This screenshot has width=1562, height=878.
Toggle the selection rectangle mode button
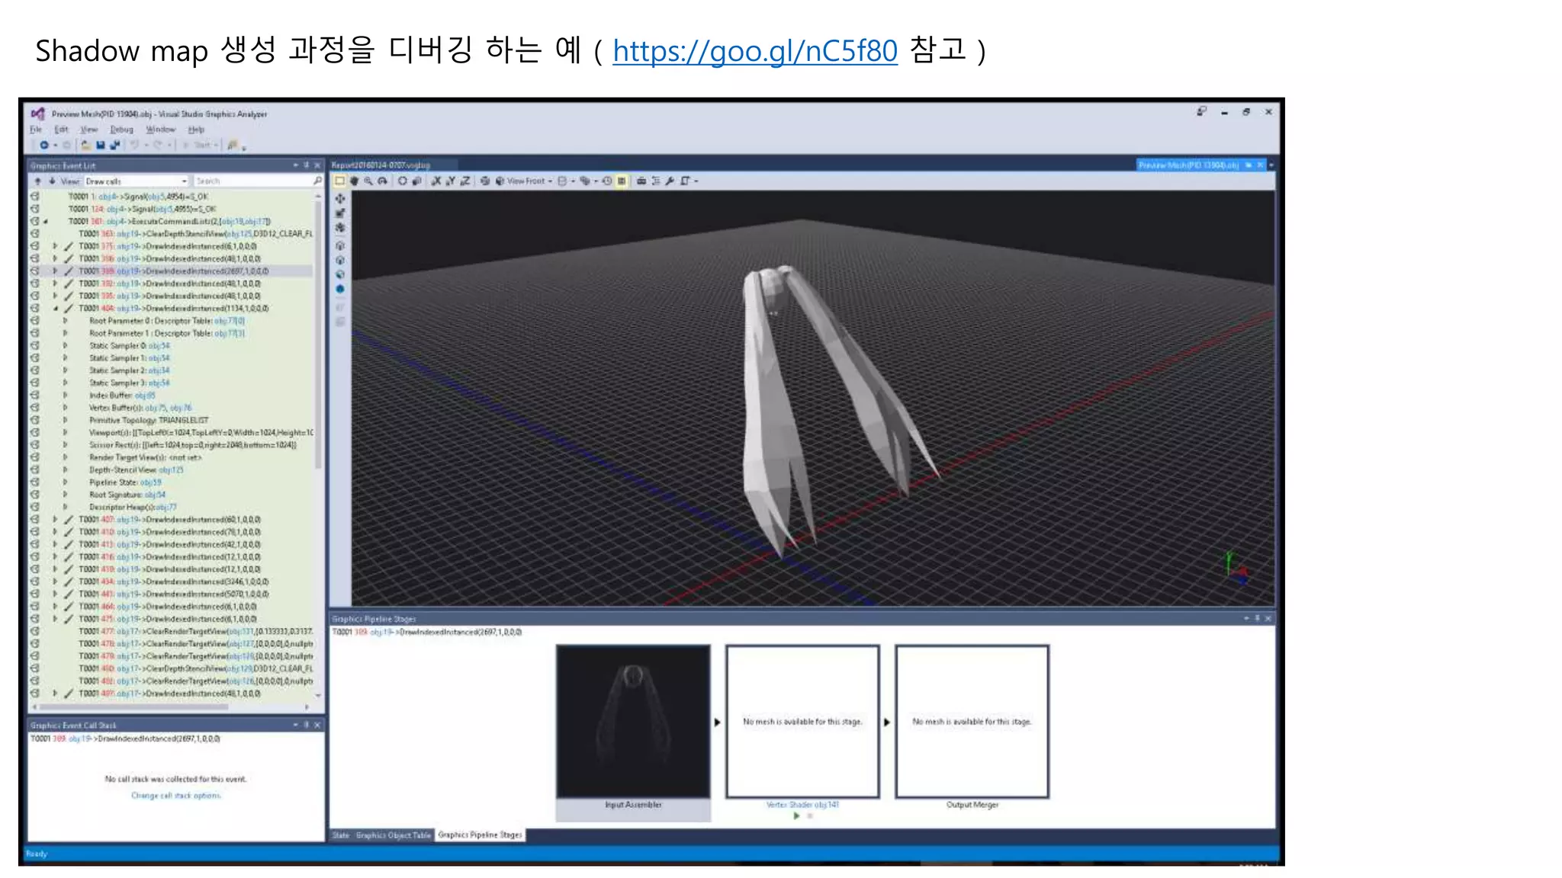340,181
